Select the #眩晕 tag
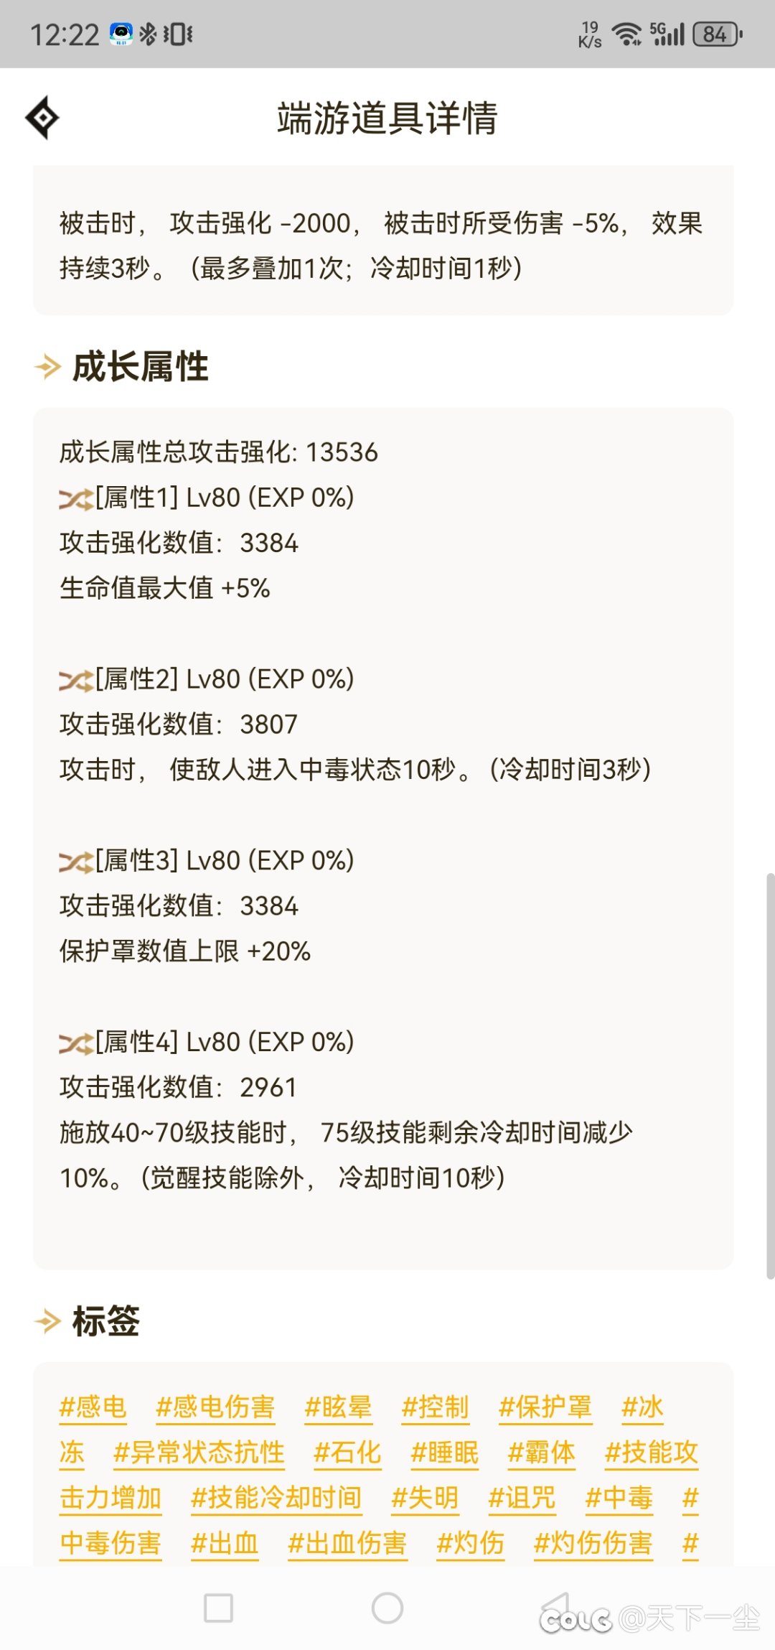Viewport: 775px width, 1650px height. tap(338, 1407)
